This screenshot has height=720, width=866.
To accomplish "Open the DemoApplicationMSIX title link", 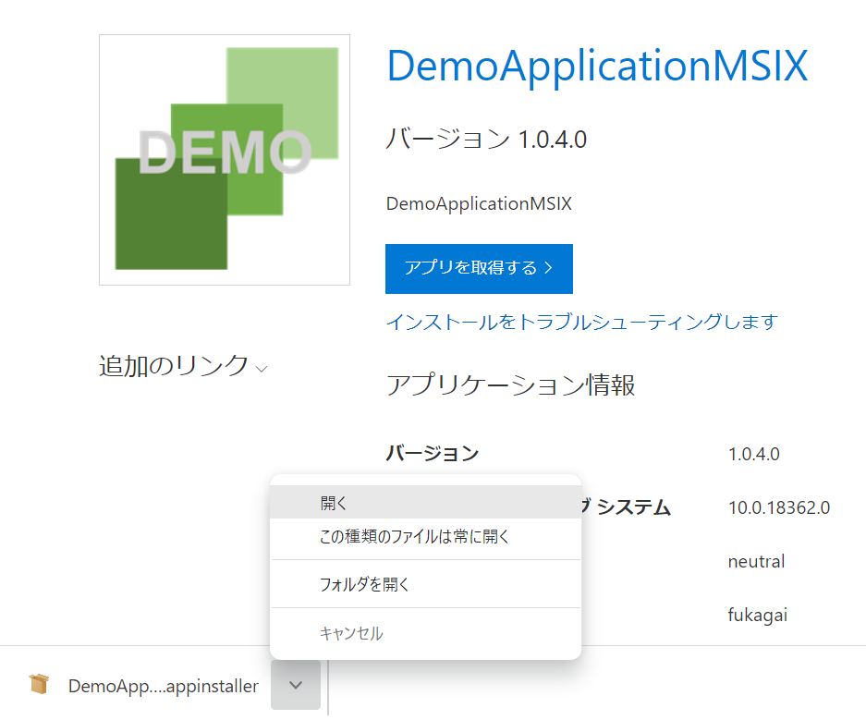I will tap(597, 67).
